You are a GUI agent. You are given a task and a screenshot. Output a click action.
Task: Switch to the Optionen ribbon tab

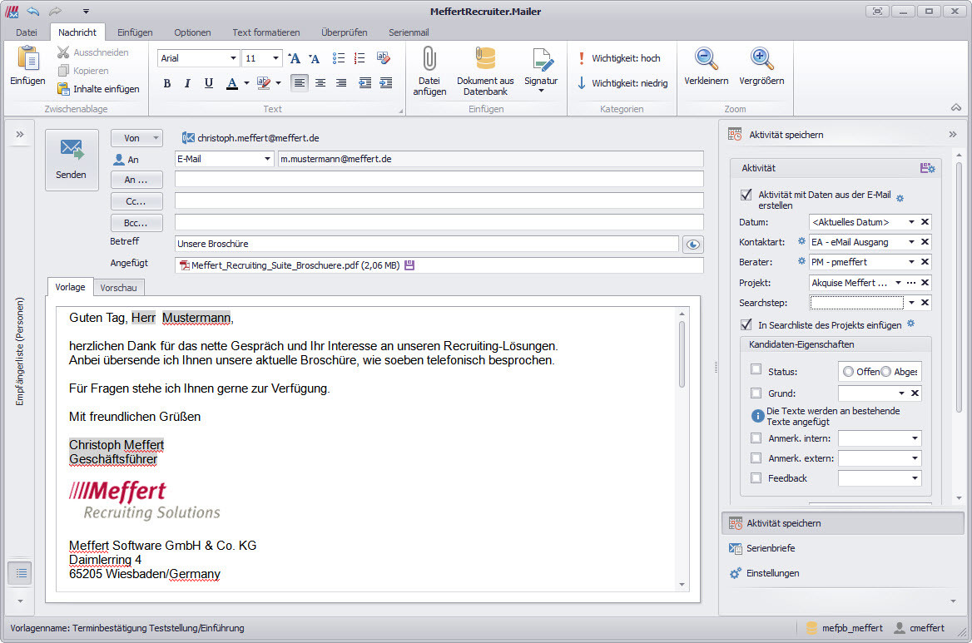click(192, 32)
